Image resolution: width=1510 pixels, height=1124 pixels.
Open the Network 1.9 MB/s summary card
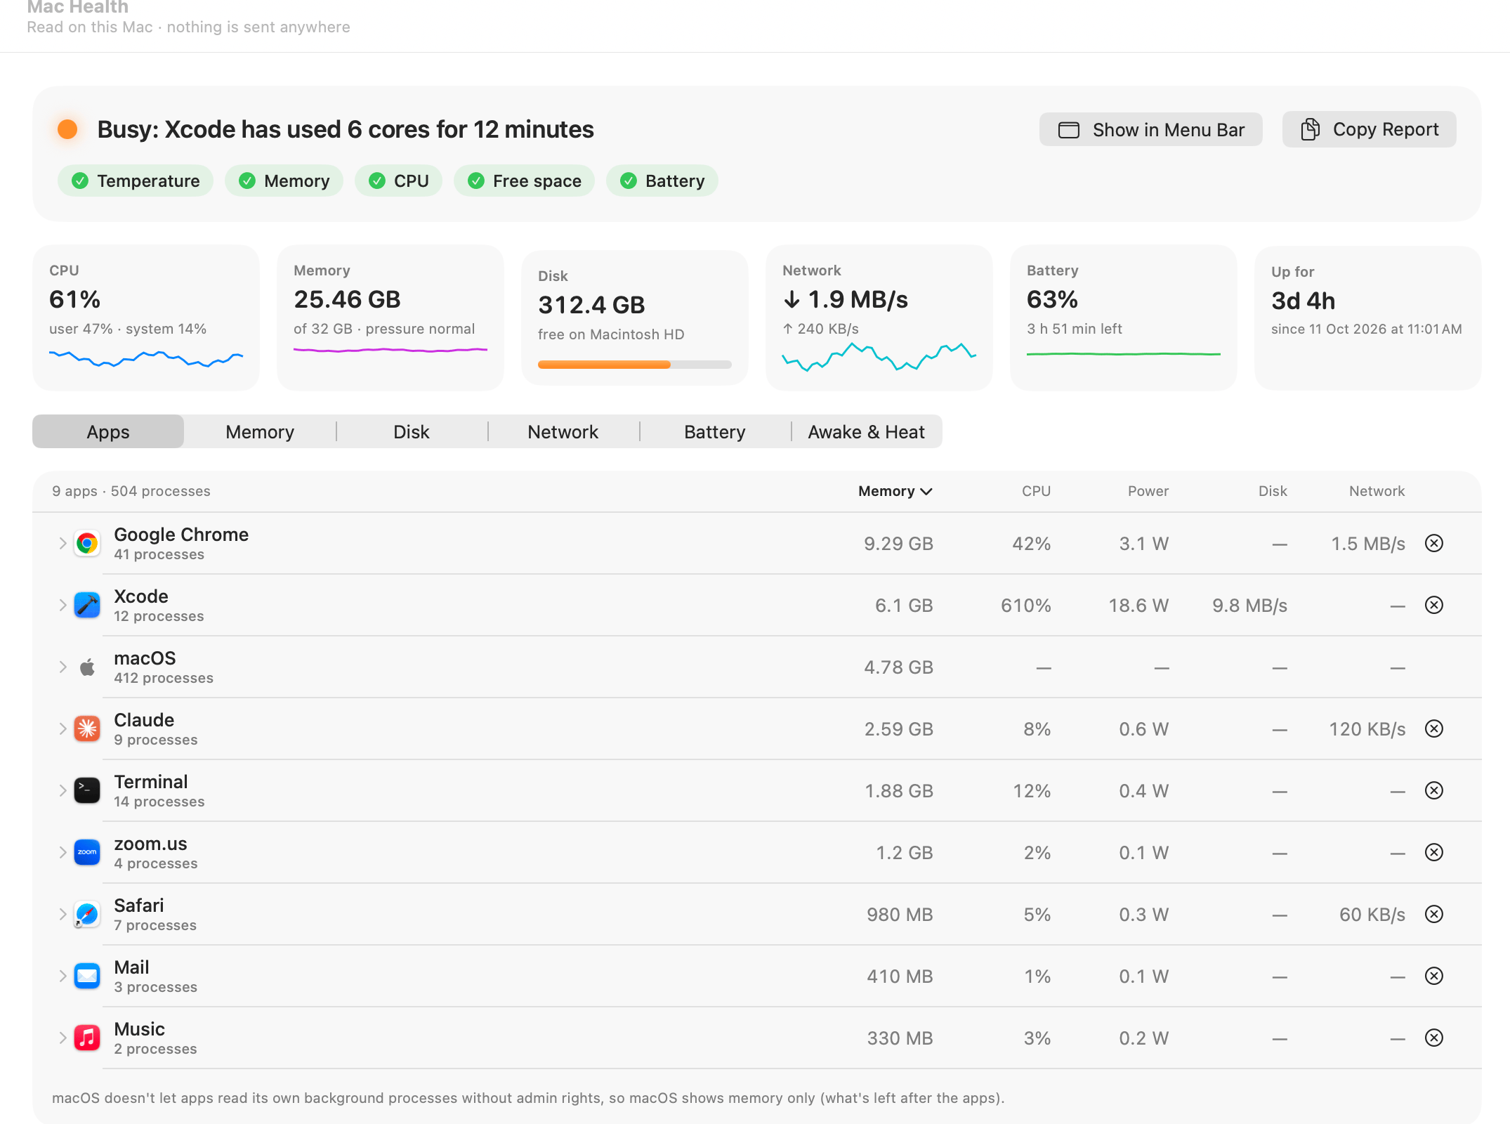point(879,318)
